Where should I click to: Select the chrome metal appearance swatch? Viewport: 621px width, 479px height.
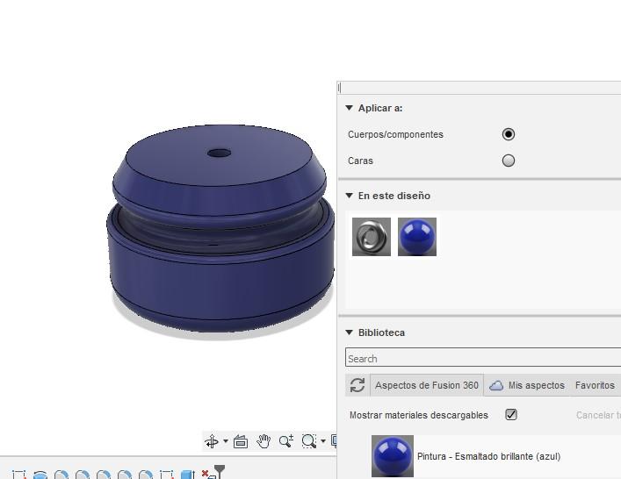372,237
